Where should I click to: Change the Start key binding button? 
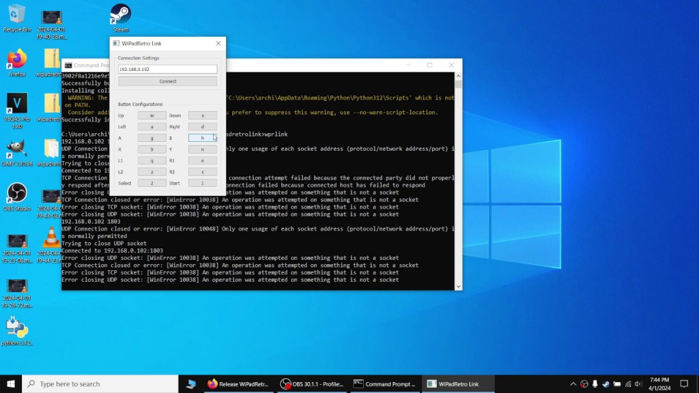tap(203, 183)
